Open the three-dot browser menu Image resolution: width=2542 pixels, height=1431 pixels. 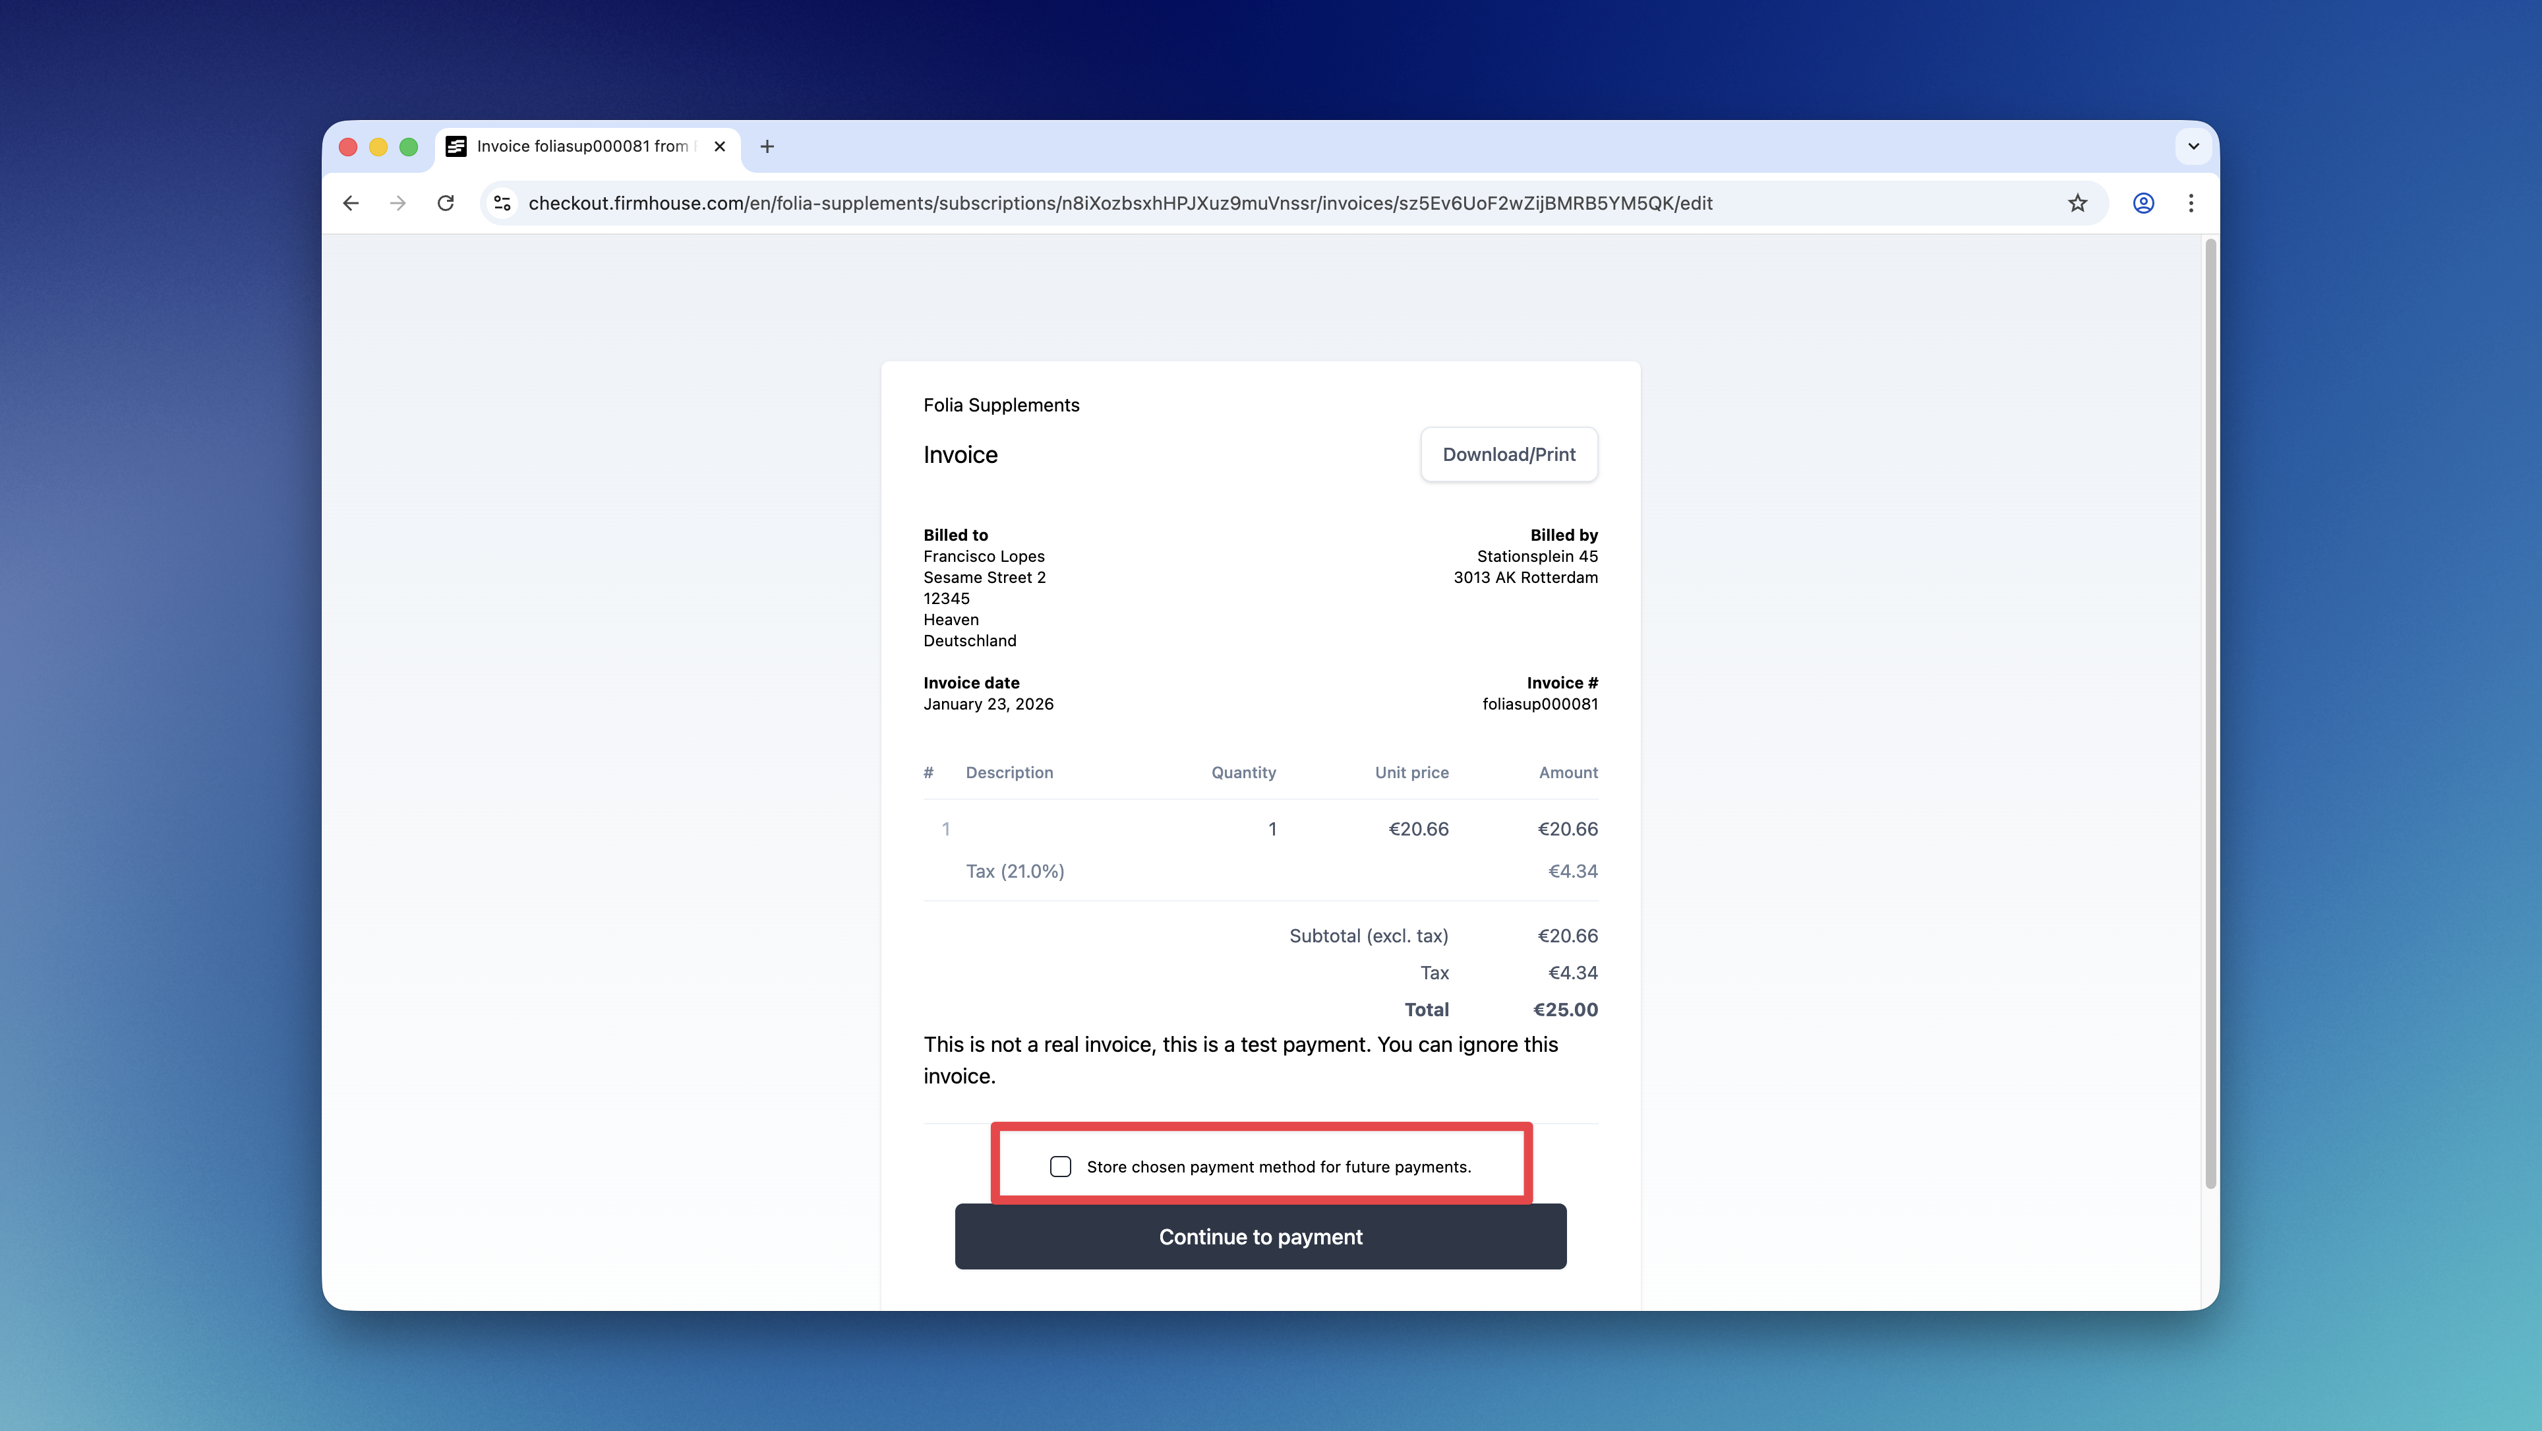[2191, 203]
